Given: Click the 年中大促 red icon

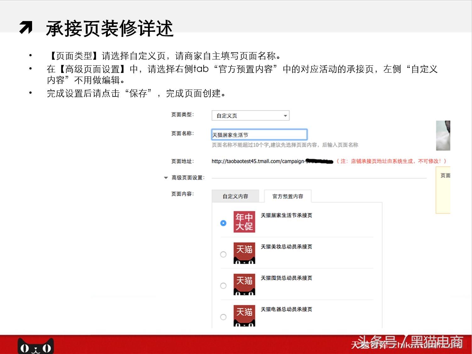Looking at the screenshot, I should coord(245,222).
